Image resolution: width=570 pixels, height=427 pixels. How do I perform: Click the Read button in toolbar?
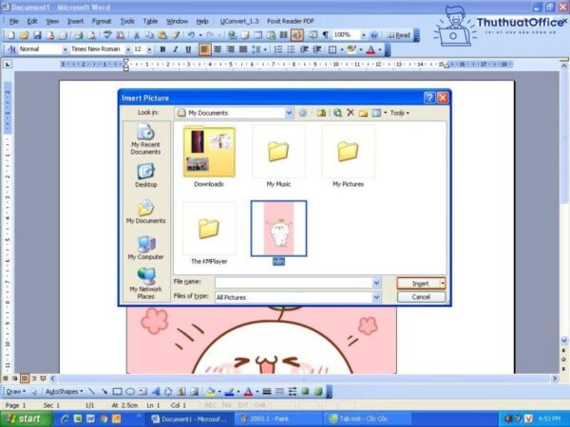click(x=398, y=35)
